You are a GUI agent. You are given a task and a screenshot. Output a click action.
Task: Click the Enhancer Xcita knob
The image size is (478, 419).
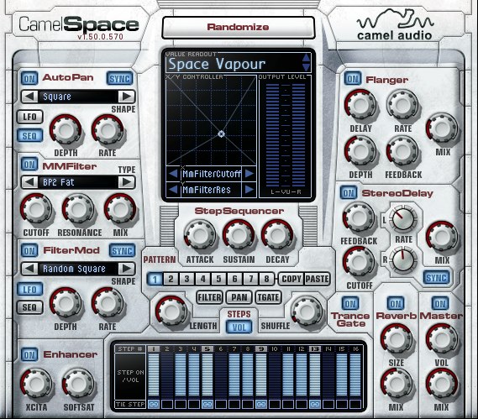[x=36, y=385]
